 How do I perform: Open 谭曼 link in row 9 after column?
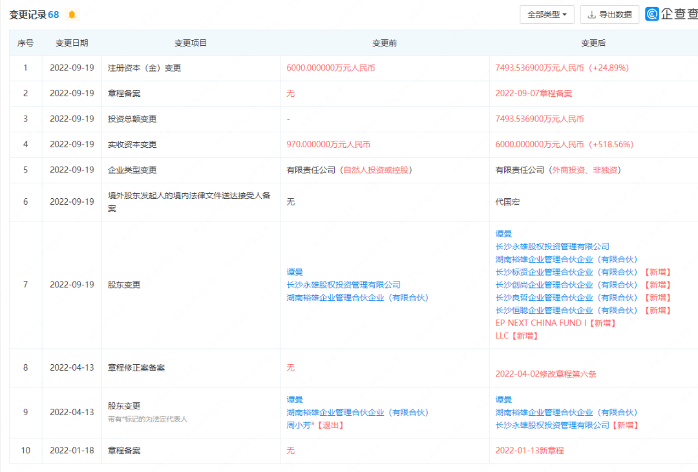[x=503, y=400]
